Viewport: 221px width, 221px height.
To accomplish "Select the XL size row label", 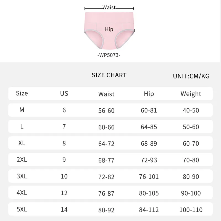I will pyautogui.click(x=22, y=143).
